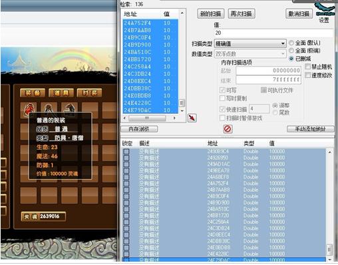Expand 扫描类型 dropdown showing 精确值
Screen dimensions: 338x265
pos(250,43)
